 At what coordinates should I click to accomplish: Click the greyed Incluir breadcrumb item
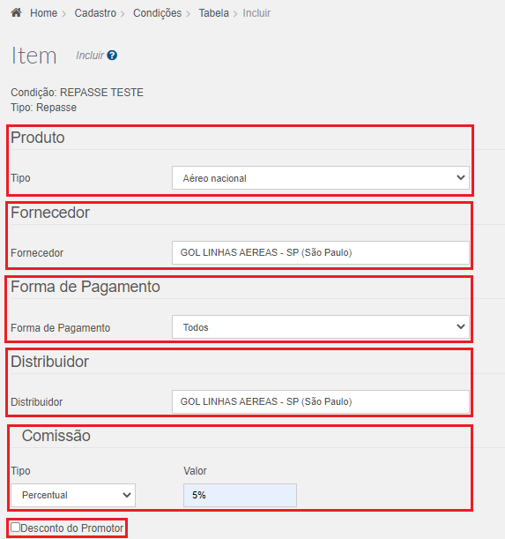pos(256,13)
